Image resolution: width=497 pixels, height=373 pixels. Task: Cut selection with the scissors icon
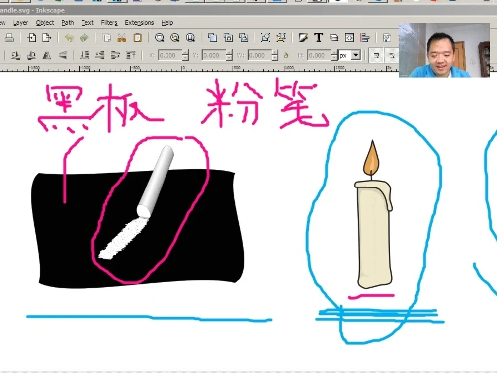click(122, 38)
